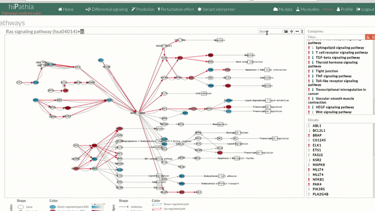The image size is (375, 211).
Task: Open the Differential signaling menu
Action: 107,9
